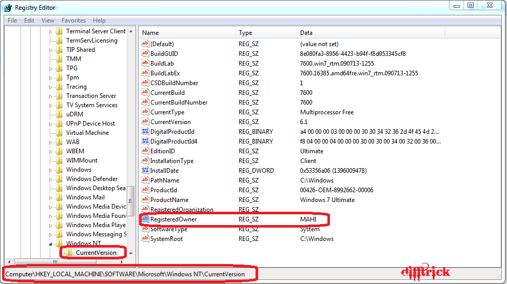The width and height of the screenshot is (507, 284).
Task: Click the tree pane scroll down arrow
Action: tap(131, 254)
